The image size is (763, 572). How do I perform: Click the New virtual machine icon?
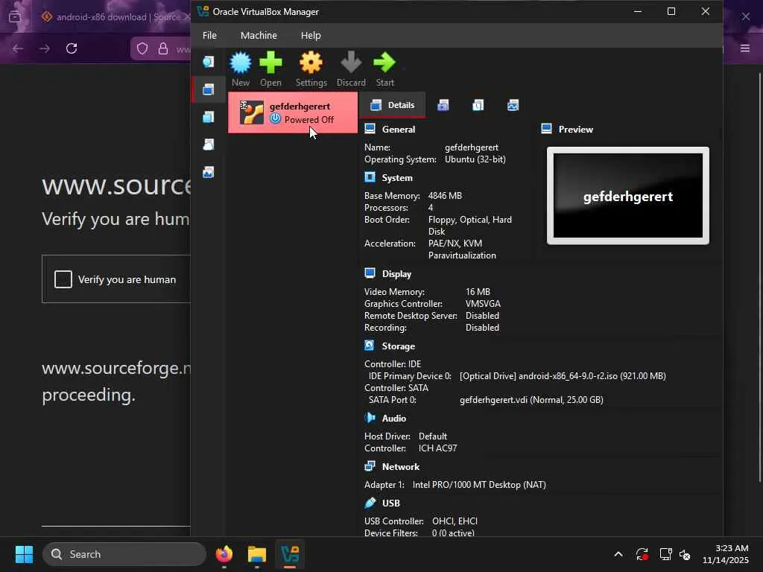pyautogui.click(x=241, y=69)
